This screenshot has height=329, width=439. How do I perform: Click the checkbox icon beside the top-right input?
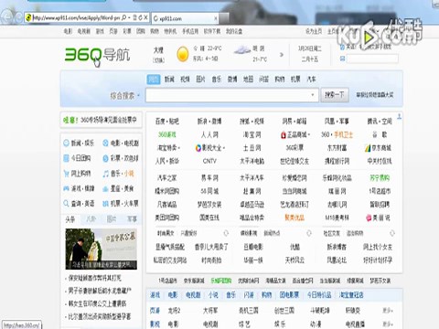342,58
